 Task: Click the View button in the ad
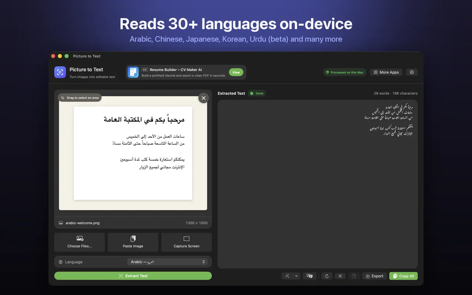pos(236,72)
